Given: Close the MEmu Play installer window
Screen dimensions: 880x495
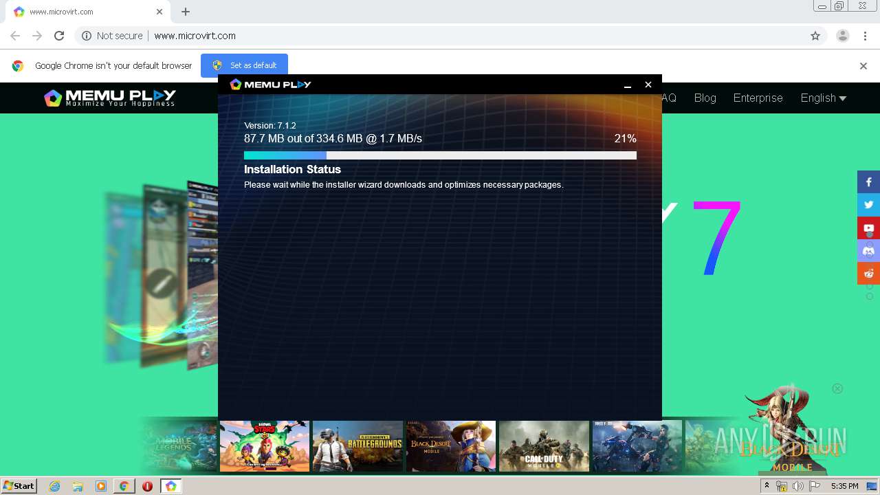Looking at the screenshot, I should [648, 85].
